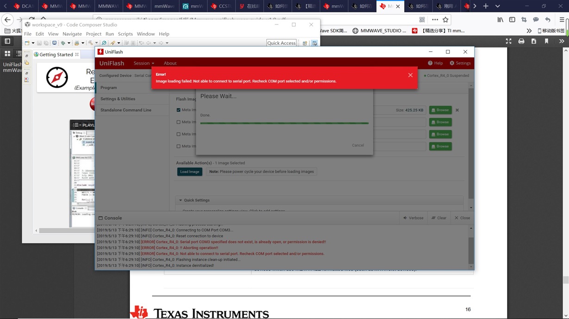Show PDF thumbnails view

click(x=7, y=54)
